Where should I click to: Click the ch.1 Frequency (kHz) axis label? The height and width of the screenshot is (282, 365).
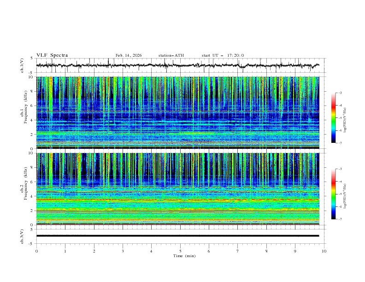(x=26, y=107)
